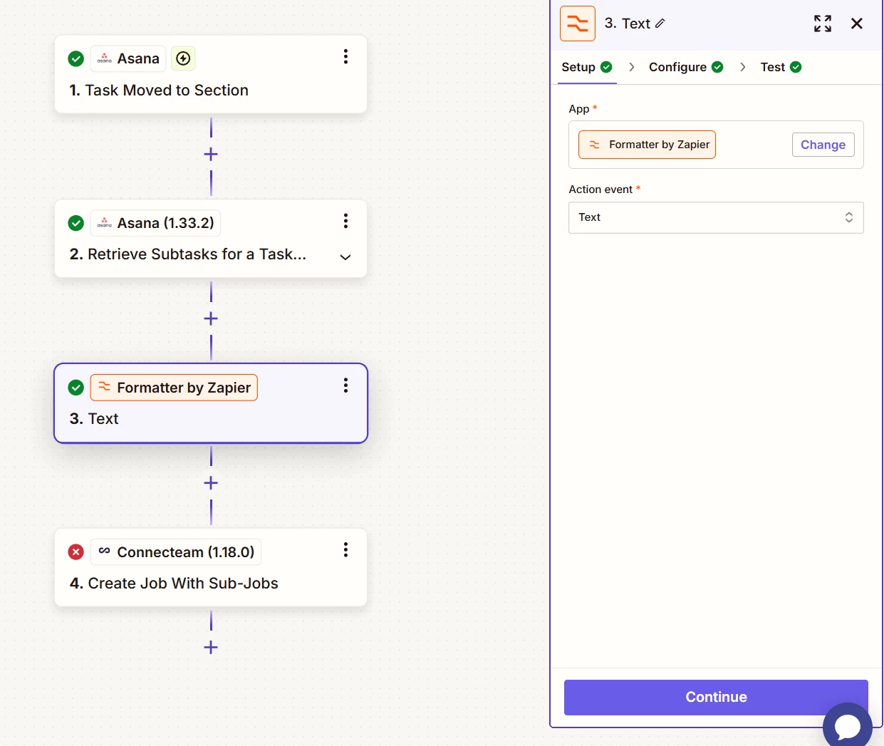Add a step between steps 1 and 2
This screenshot has height=746, width=884.
pyautogui.click(x=211, y=154)
